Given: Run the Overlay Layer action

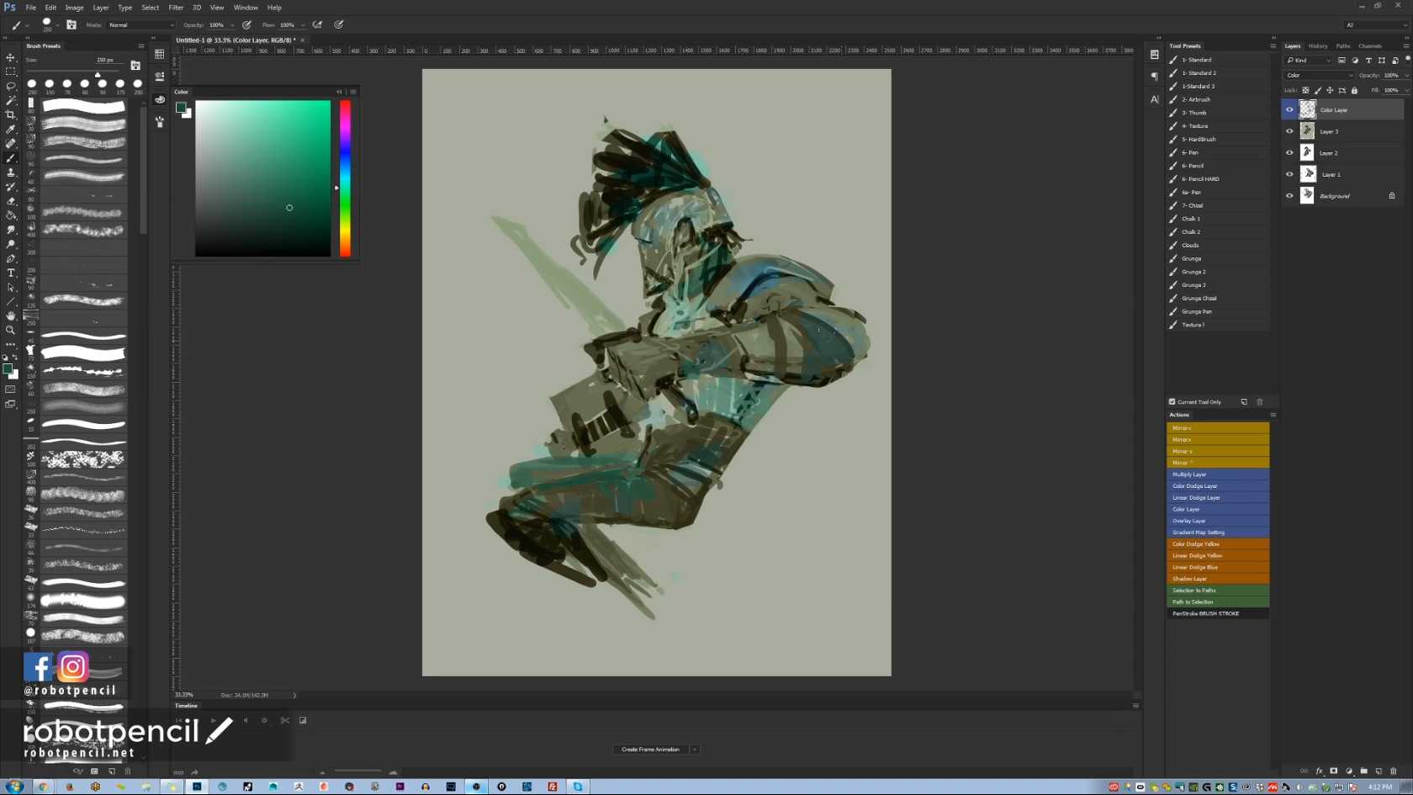Looking at the screenshot, I should tap(1218, 521).
